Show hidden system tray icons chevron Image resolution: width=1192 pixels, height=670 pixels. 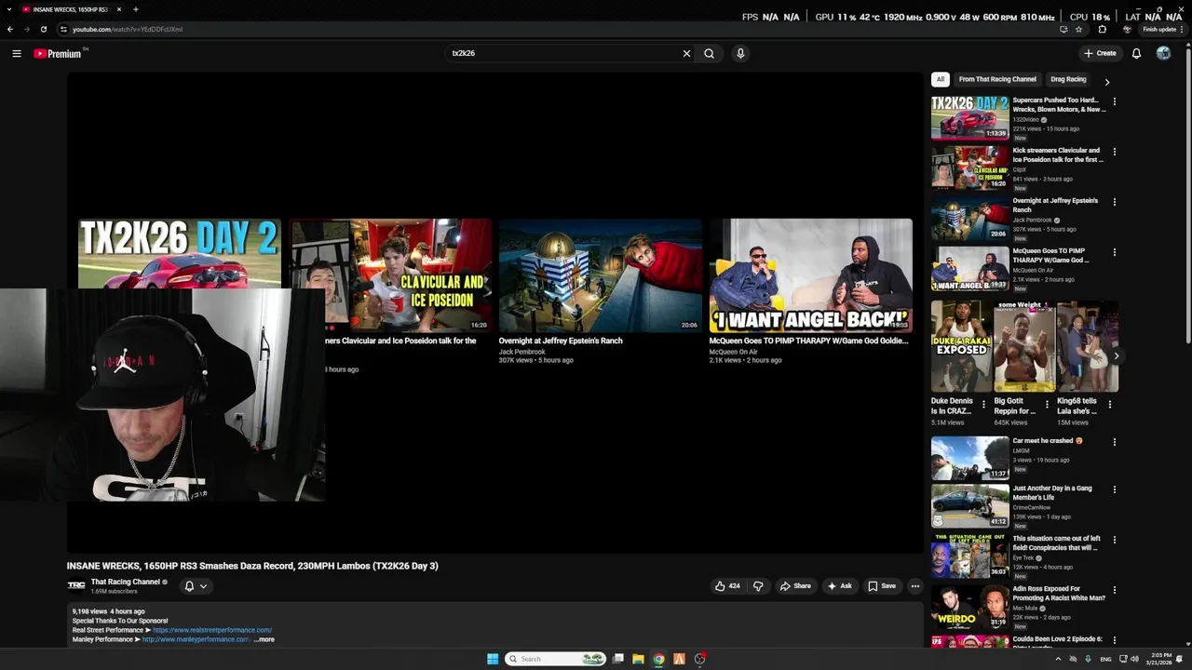click(x=1058, y=659)
